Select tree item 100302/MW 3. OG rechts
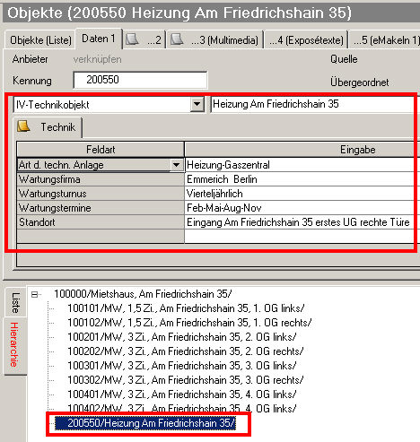 (185, 380)
